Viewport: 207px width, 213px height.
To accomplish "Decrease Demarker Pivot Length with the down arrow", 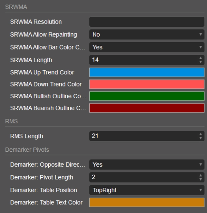I will pyautogui.click(x=201, y=179).
